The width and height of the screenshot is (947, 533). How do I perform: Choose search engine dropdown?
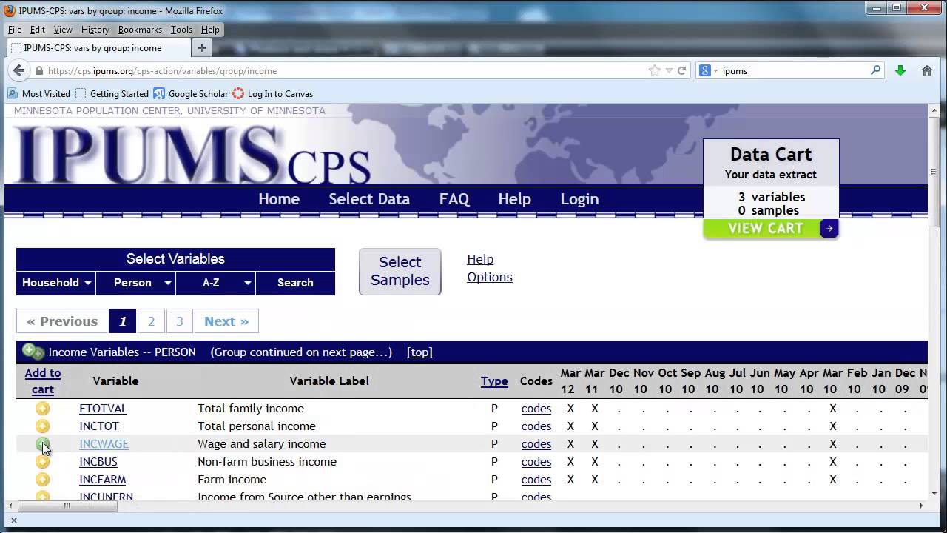point(709,71)
